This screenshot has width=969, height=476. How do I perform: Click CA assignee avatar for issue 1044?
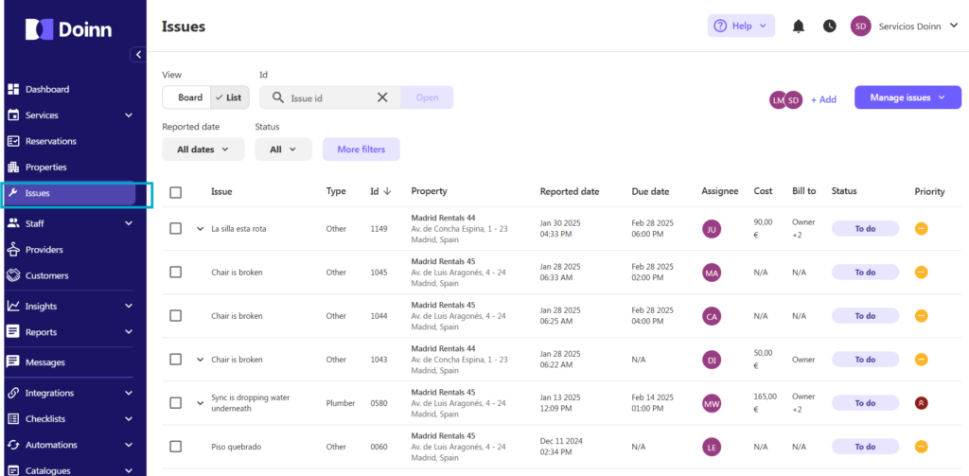[x=712, y=316]
